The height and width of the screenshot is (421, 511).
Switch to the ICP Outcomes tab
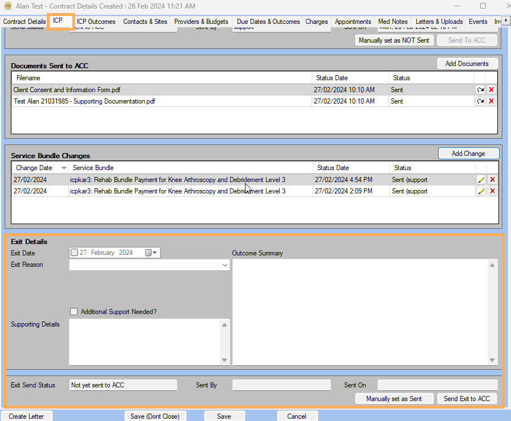pos(96,21)
